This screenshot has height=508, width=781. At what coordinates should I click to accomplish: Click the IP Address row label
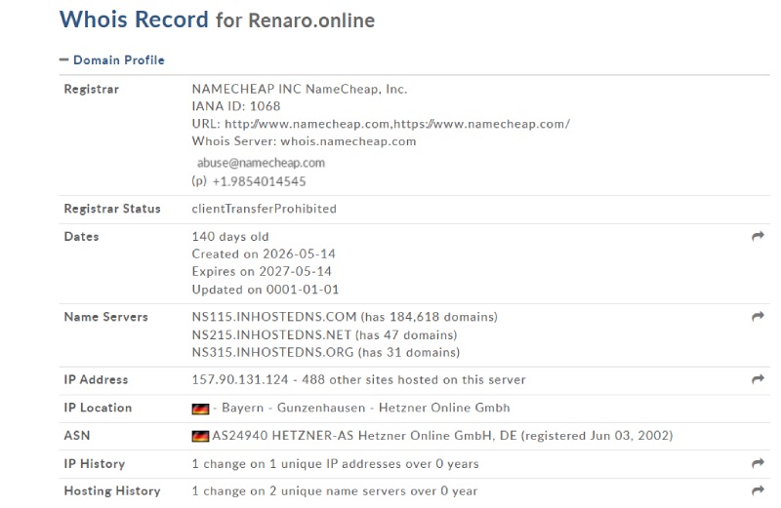[x=96, y=379]
